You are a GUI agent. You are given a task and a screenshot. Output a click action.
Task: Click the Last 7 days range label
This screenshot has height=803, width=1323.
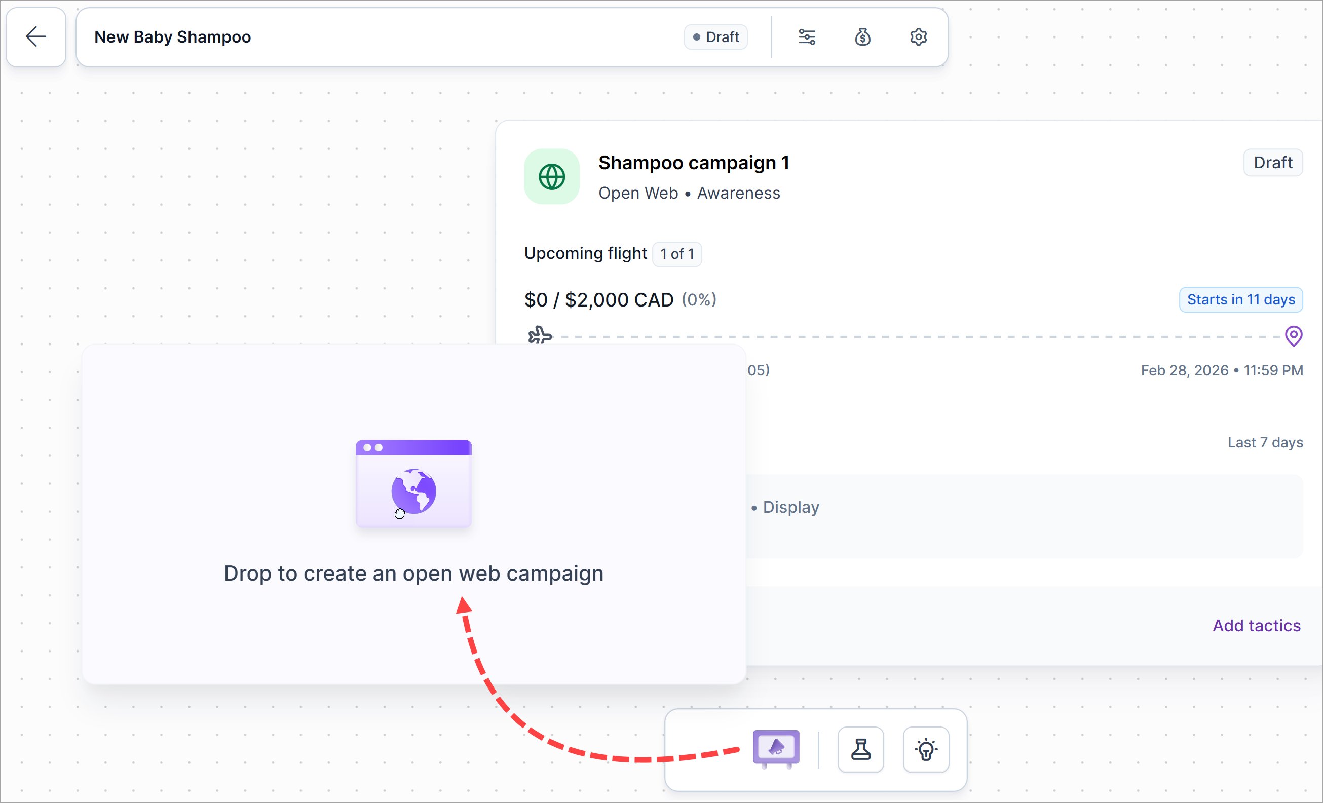tap(1264, 442)
